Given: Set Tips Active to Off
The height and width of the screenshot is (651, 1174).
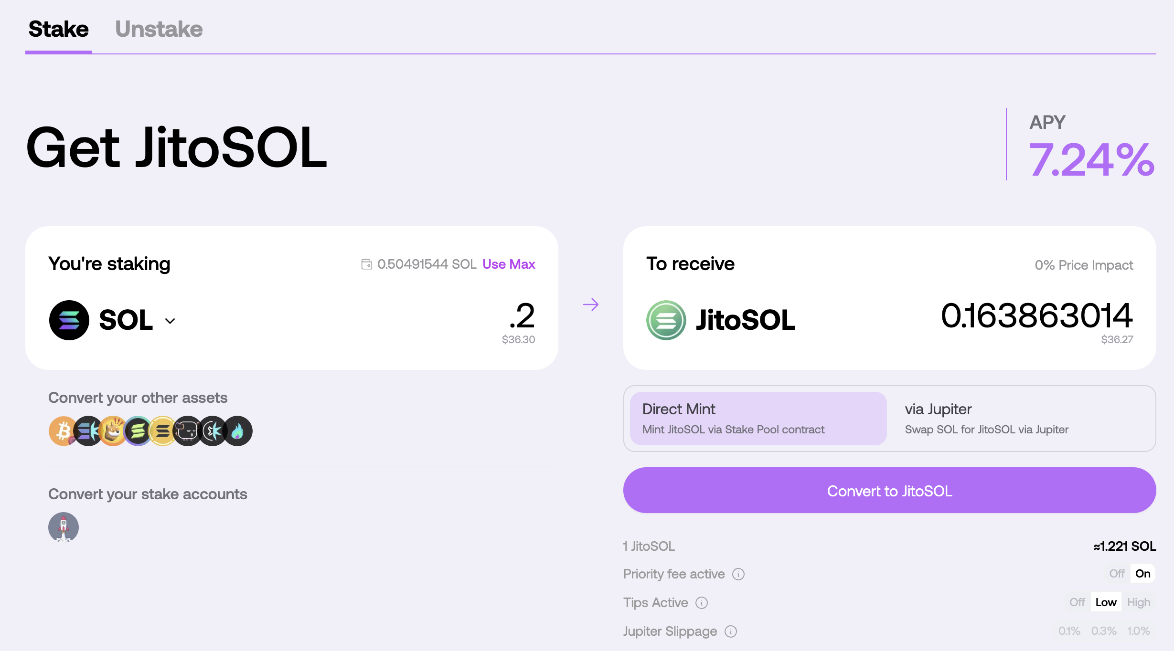Looking at the screenshot, I should tap(1077, 602).
